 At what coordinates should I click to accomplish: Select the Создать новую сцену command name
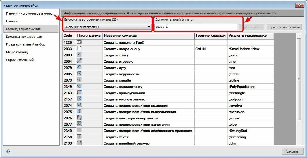[122, 49]
